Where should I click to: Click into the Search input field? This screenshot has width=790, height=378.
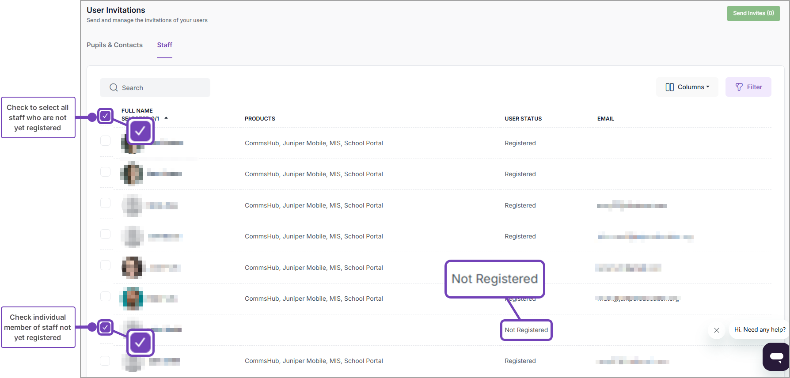pos(163,88)
